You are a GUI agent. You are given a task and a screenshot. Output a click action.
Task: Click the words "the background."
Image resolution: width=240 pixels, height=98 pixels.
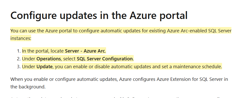(28, 87)
